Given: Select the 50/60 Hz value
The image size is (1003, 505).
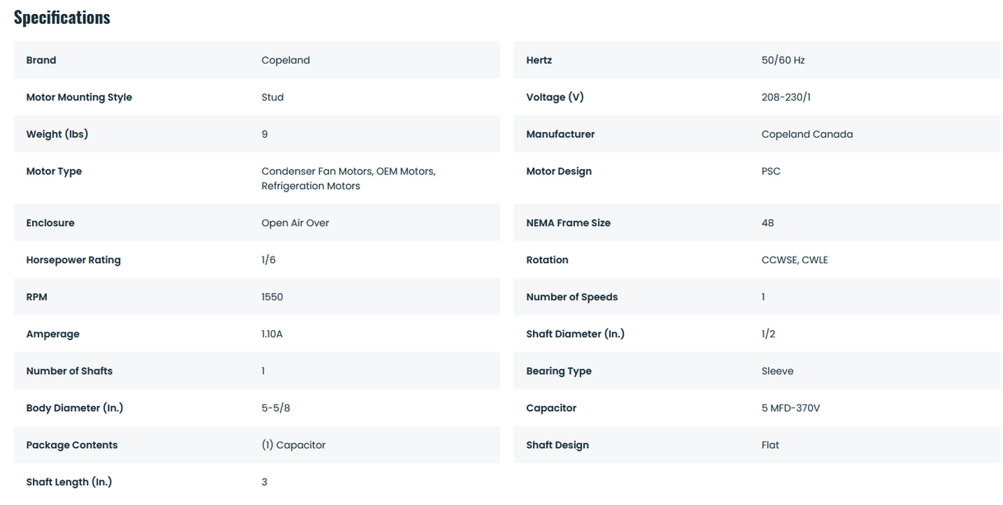Looking at the screenshot, I should (783, 60).
